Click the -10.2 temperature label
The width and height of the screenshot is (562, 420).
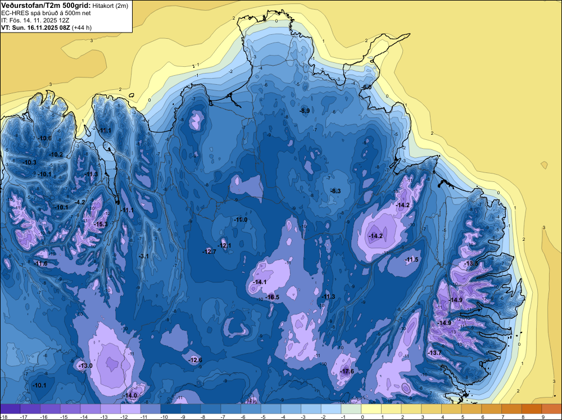click(x=56, y=154)
